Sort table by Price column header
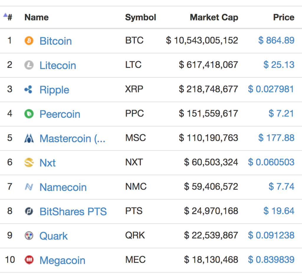 284,17
